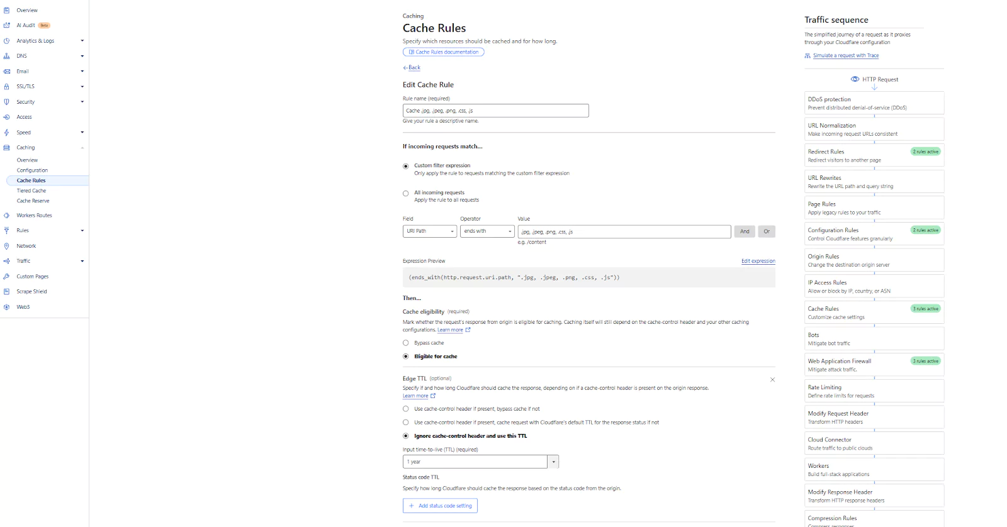Click the Speed lightning icon

(x=6, y=133)
